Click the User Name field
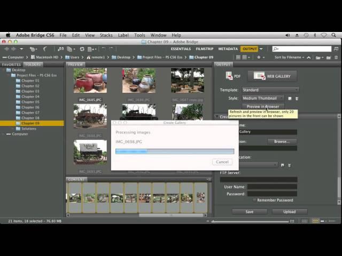The width and height of the screenshot is (342, 256). [272, 187]
